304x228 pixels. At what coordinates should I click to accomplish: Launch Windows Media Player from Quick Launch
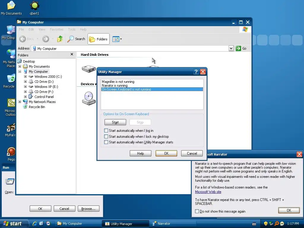tap(48, 224)
